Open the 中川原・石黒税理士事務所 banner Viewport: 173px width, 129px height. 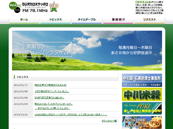coord(142,80)
